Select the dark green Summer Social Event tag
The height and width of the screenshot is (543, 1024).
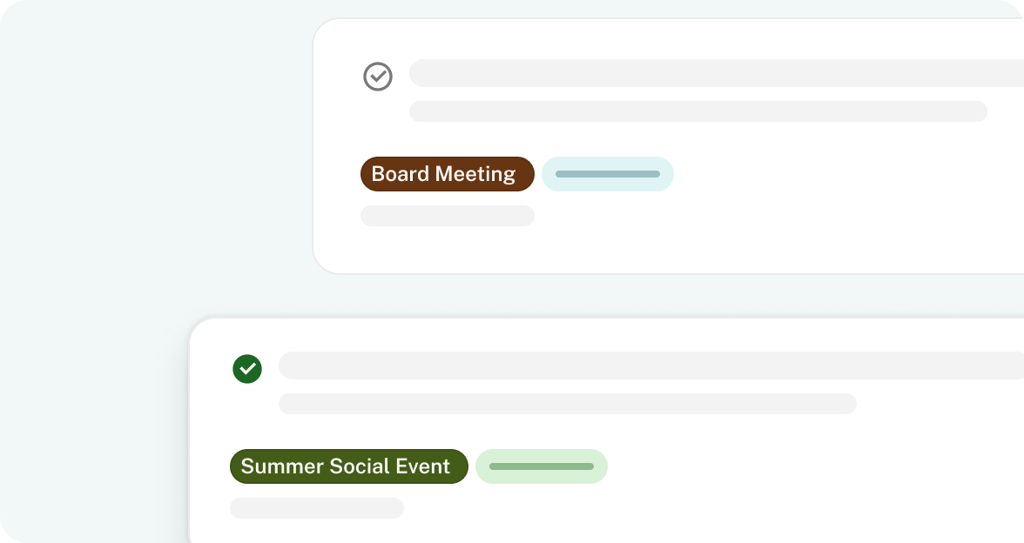(x=348, y=466)
